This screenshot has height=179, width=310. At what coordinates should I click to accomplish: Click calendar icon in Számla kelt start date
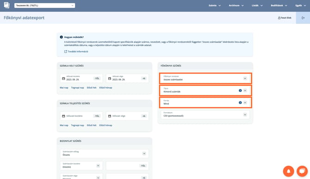(63, 78)
